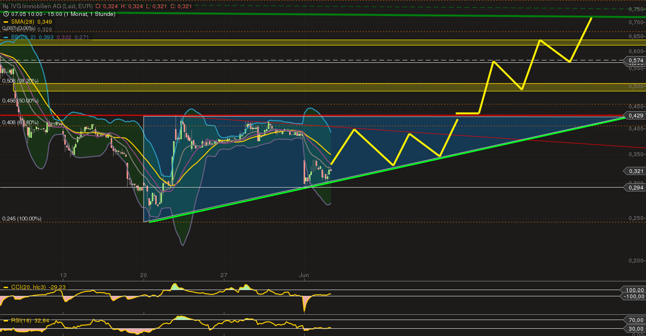646x336 pixels.
Task: Select the 0,574 price tag on the axis
Action: tap(635, 60)
